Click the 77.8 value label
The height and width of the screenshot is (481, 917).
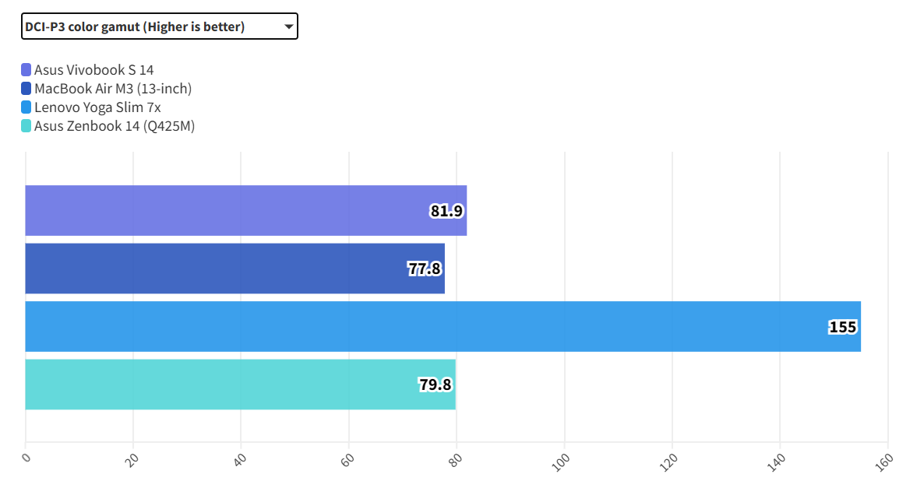(425, 269)
